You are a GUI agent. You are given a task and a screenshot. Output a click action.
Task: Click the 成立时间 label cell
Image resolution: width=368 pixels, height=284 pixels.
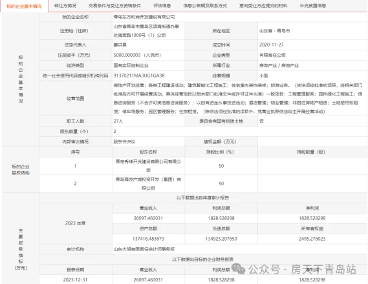(x=221, y=45)
